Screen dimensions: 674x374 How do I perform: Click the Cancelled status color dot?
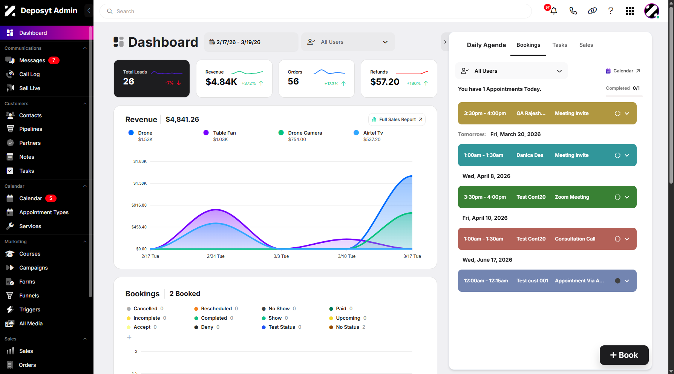coord(129,309)
